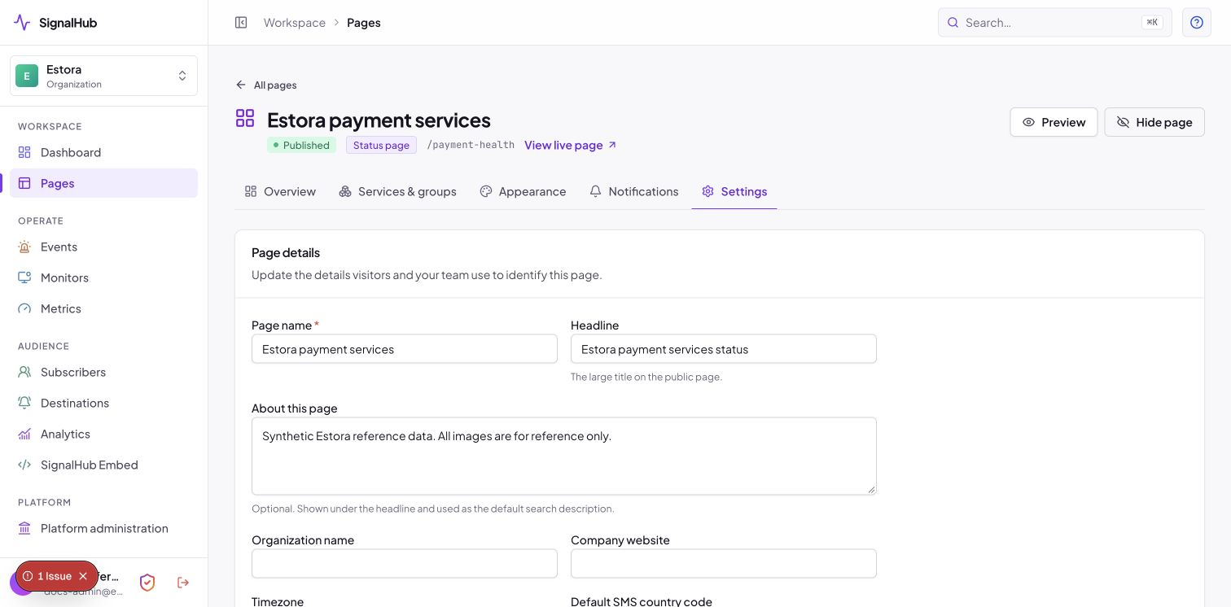Click the /payment-health slug text
1231x607 pixels.
coord(471,145)
